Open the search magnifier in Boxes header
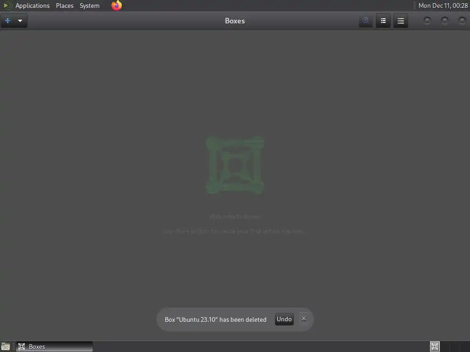The height and width of the screenshot is (352, 470). 366,21
